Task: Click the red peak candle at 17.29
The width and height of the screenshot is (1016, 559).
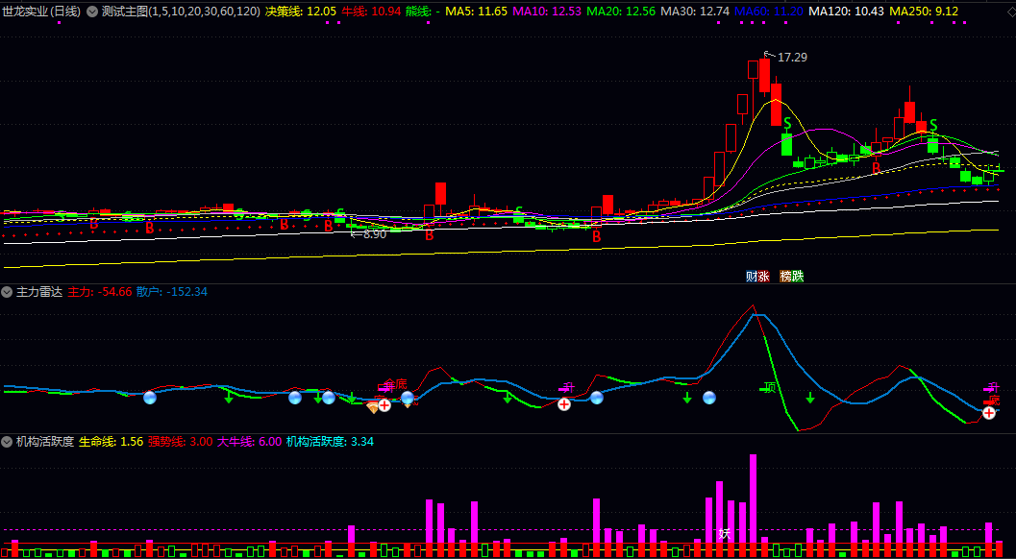Action: (764, 75)
